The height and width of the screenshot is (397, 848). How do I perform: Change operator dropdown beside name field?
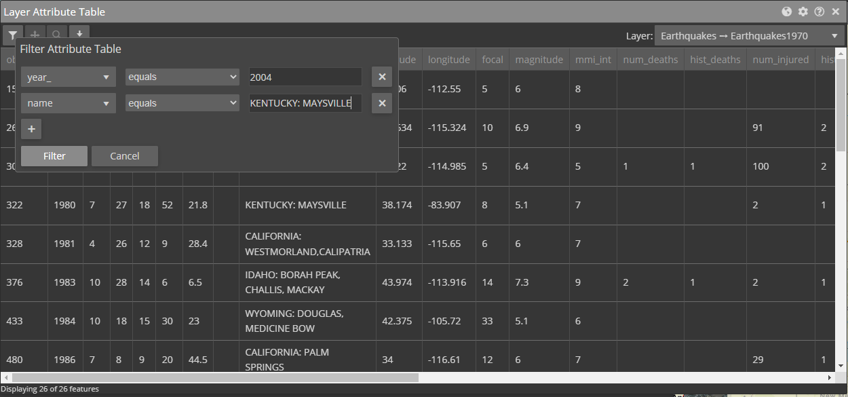[x=182, y=103]
